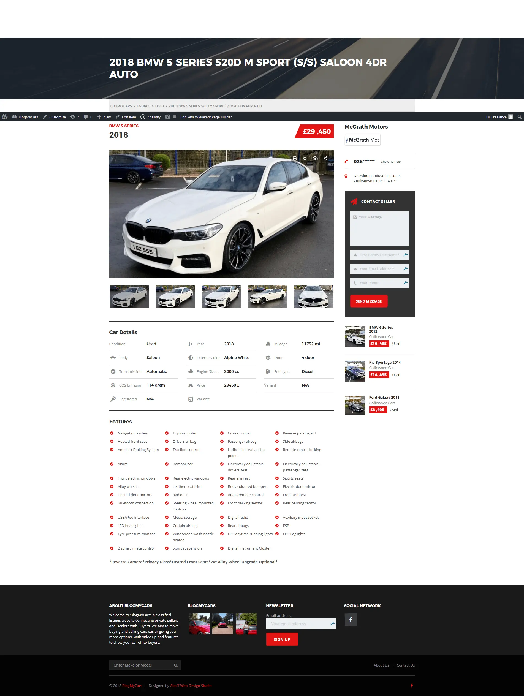The image size is (524, 696).
Task: Open the Customise admin bar item
Action: [x=54, y=117]
